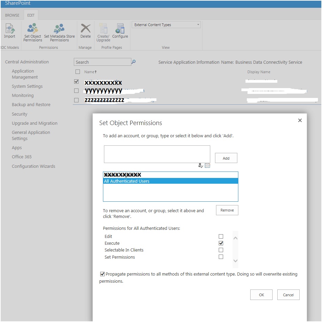Click the xxxxxxxxxx content type name
This screenshot has height=322, width=322.
click(103, 83)
